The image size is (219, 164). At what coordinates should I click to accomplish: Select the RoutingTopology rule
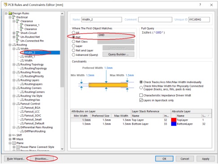[35, 68]
